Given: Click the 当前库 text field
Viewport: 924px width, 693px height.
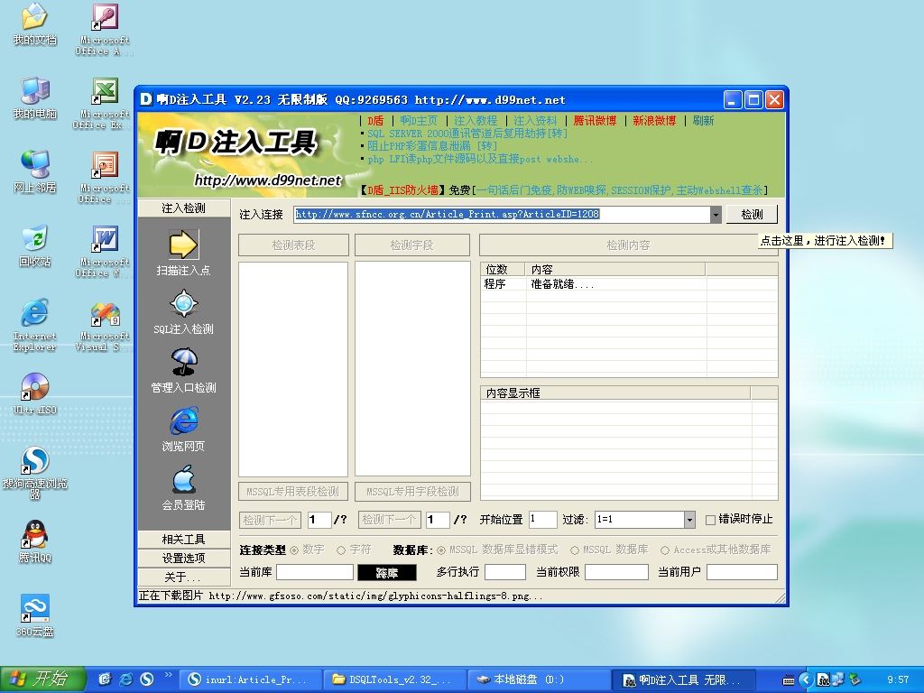Looking at the screenshot, I should click(x=315, y=572).
